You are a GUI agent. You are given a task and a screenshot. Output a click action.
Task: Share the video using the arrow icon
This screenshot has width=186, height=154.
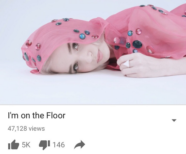pyautogui.click(x=79, y=144)
